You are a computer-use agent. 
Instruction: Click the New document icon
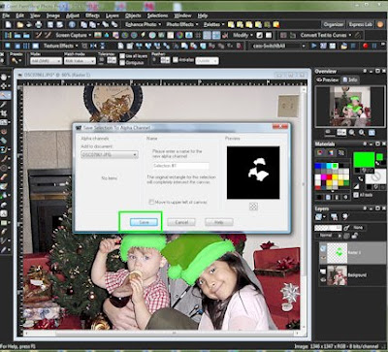[x=8, y=24]
